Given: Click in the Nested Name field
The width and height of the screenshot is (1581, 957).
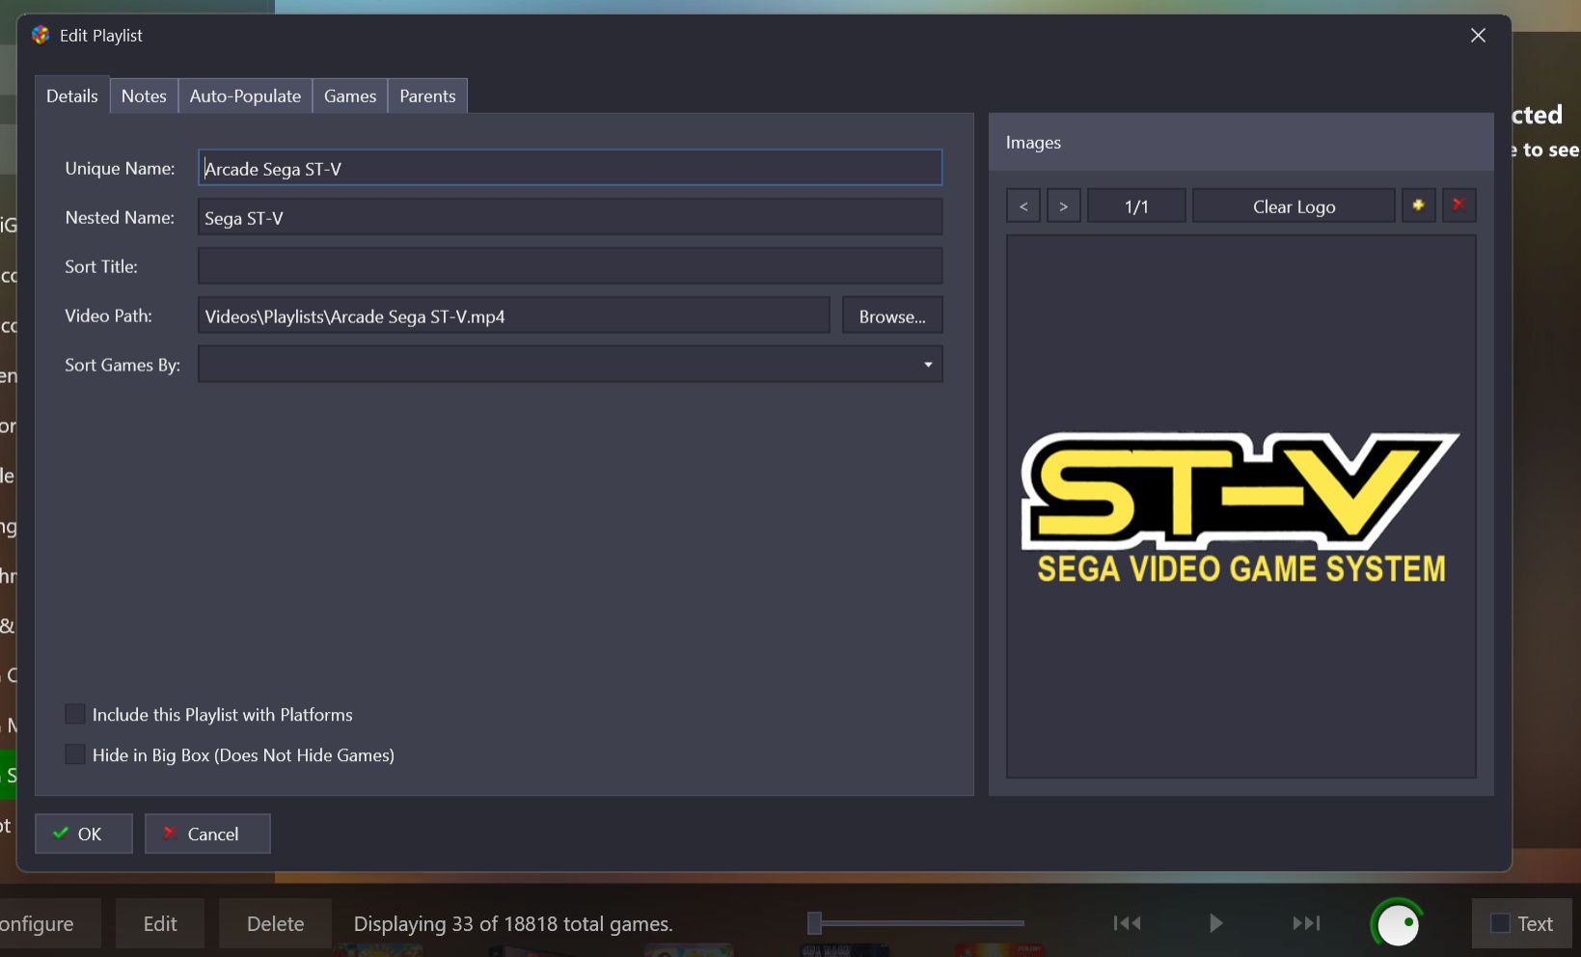Looking at the screenshot, I should 570,217.
